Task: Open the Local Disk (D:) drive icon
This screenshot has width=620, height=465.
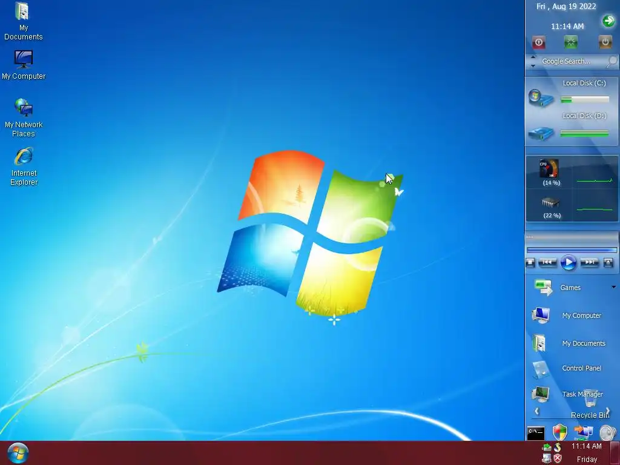Action: (541, 133)
